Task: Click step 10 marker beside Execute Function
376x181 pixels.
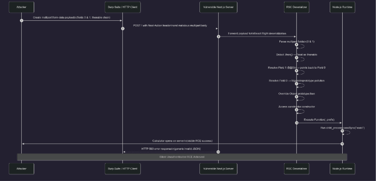Action: tap(296, 123)
